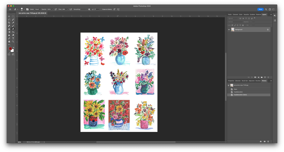
Task: Switch to the Swatches panel tab
Action: click(x=246, y=14)
